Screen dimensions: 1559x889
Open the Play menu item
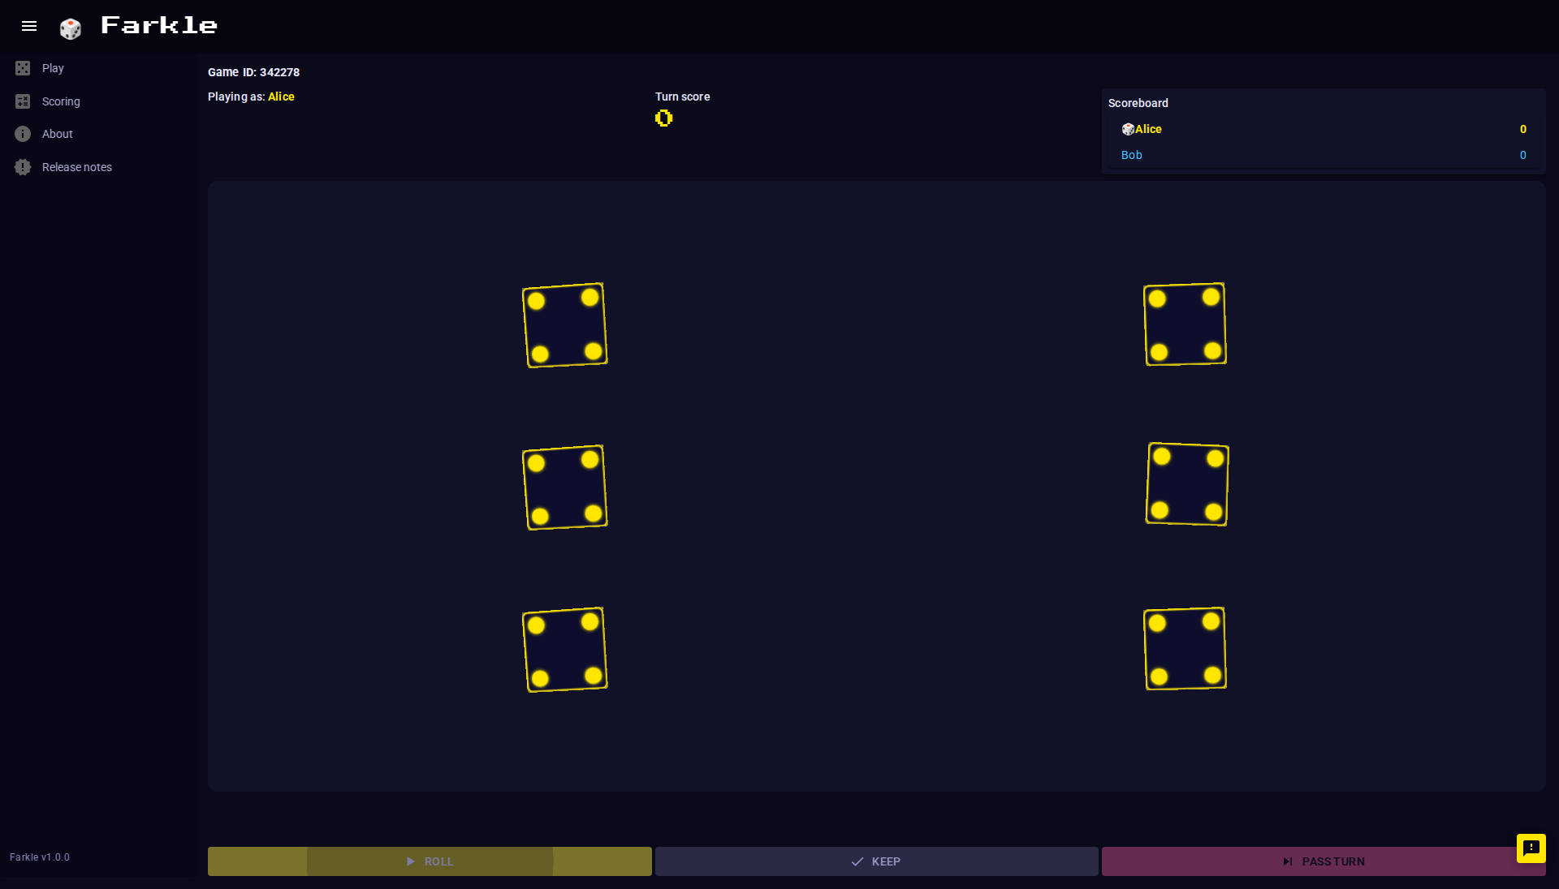coord(97,68)
